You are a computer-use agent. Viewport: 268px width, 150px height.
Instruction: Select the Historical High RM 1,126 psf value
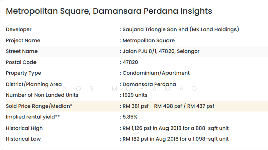coord(176,128)
